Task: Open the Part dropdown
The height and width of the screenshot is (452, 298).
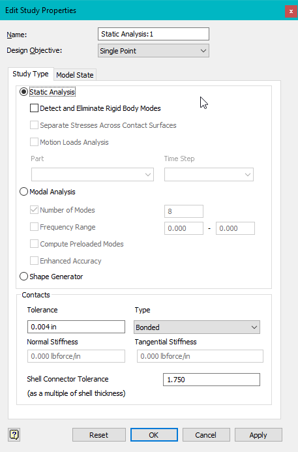Action: 93,175
